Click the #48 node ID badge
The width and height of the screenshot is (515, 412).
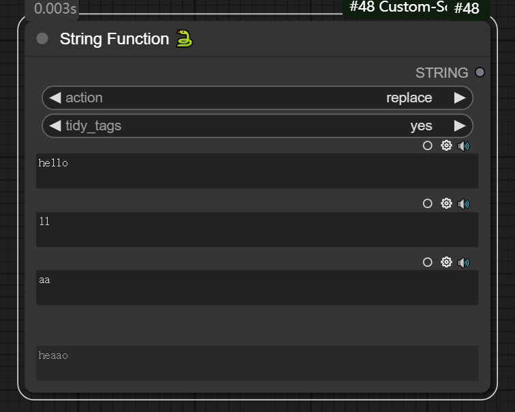pos(467,9)
